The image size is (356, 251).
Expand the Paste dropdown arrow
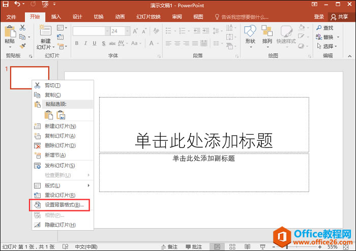[10, 47]
